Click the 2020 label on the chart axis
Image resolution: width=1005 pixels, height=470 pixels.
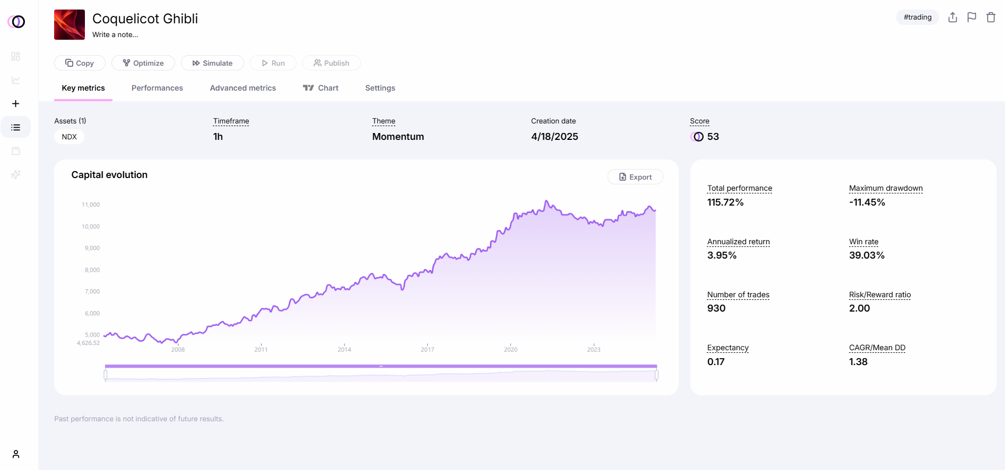(510, 350)
